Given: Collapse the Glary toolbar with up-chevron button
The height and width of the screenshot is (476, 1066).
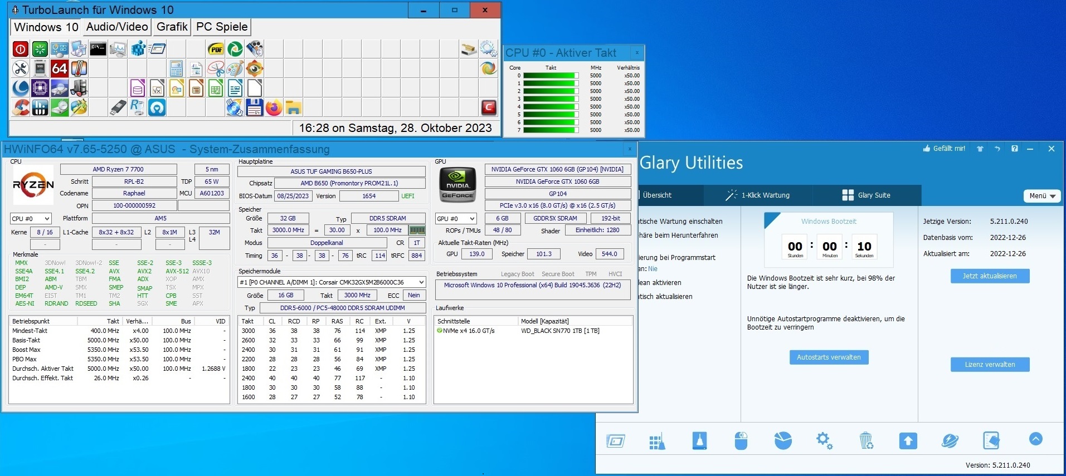Looking at the screenshot, I should point(1036,439).
